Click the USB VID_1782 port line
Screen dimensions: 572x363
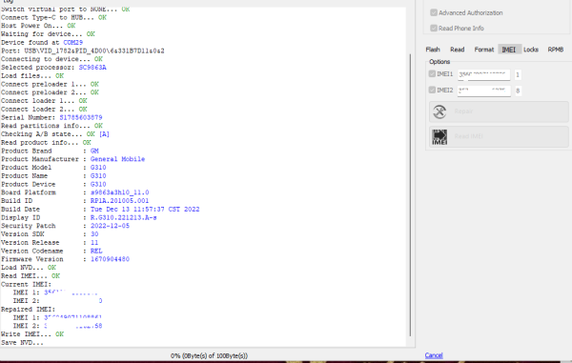pyautogui.click(x=82, y=50)
